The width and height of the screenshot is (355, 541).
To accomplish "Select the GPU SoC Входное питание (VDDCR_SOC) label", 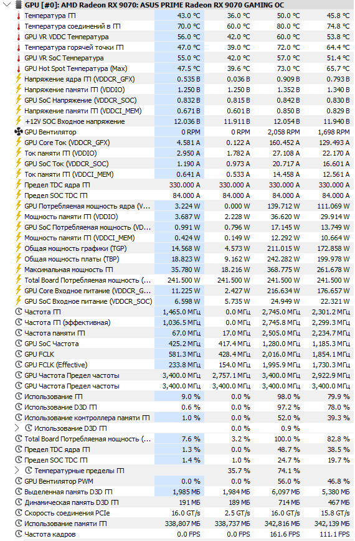I will point(88,301).
